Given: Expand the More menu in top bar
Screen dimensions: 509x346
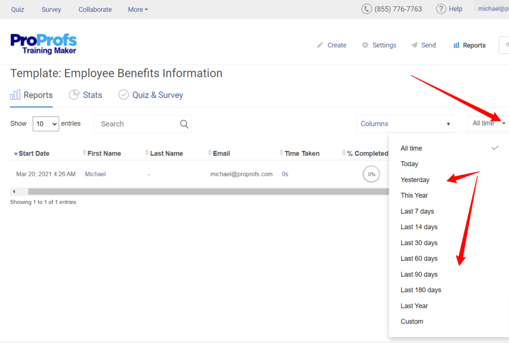Looking at the screenshot, I should (x=138, y=9).
